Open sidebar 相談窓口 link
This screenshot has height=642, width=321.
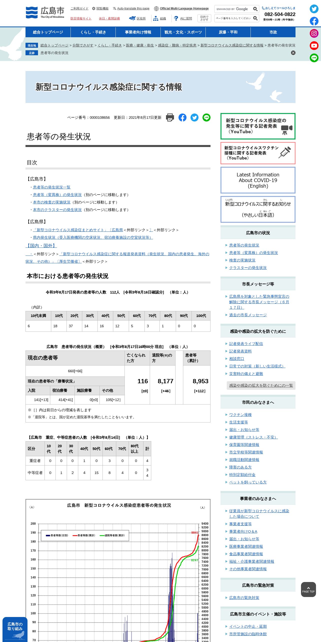237,359
